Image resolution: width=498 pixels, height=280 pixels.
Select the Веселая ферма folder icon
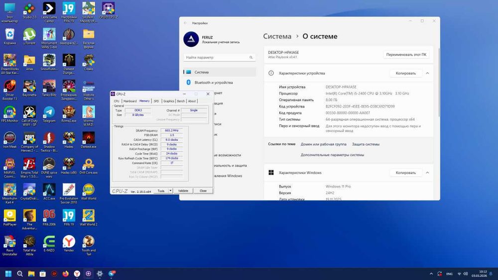click(x=89, y=39)
